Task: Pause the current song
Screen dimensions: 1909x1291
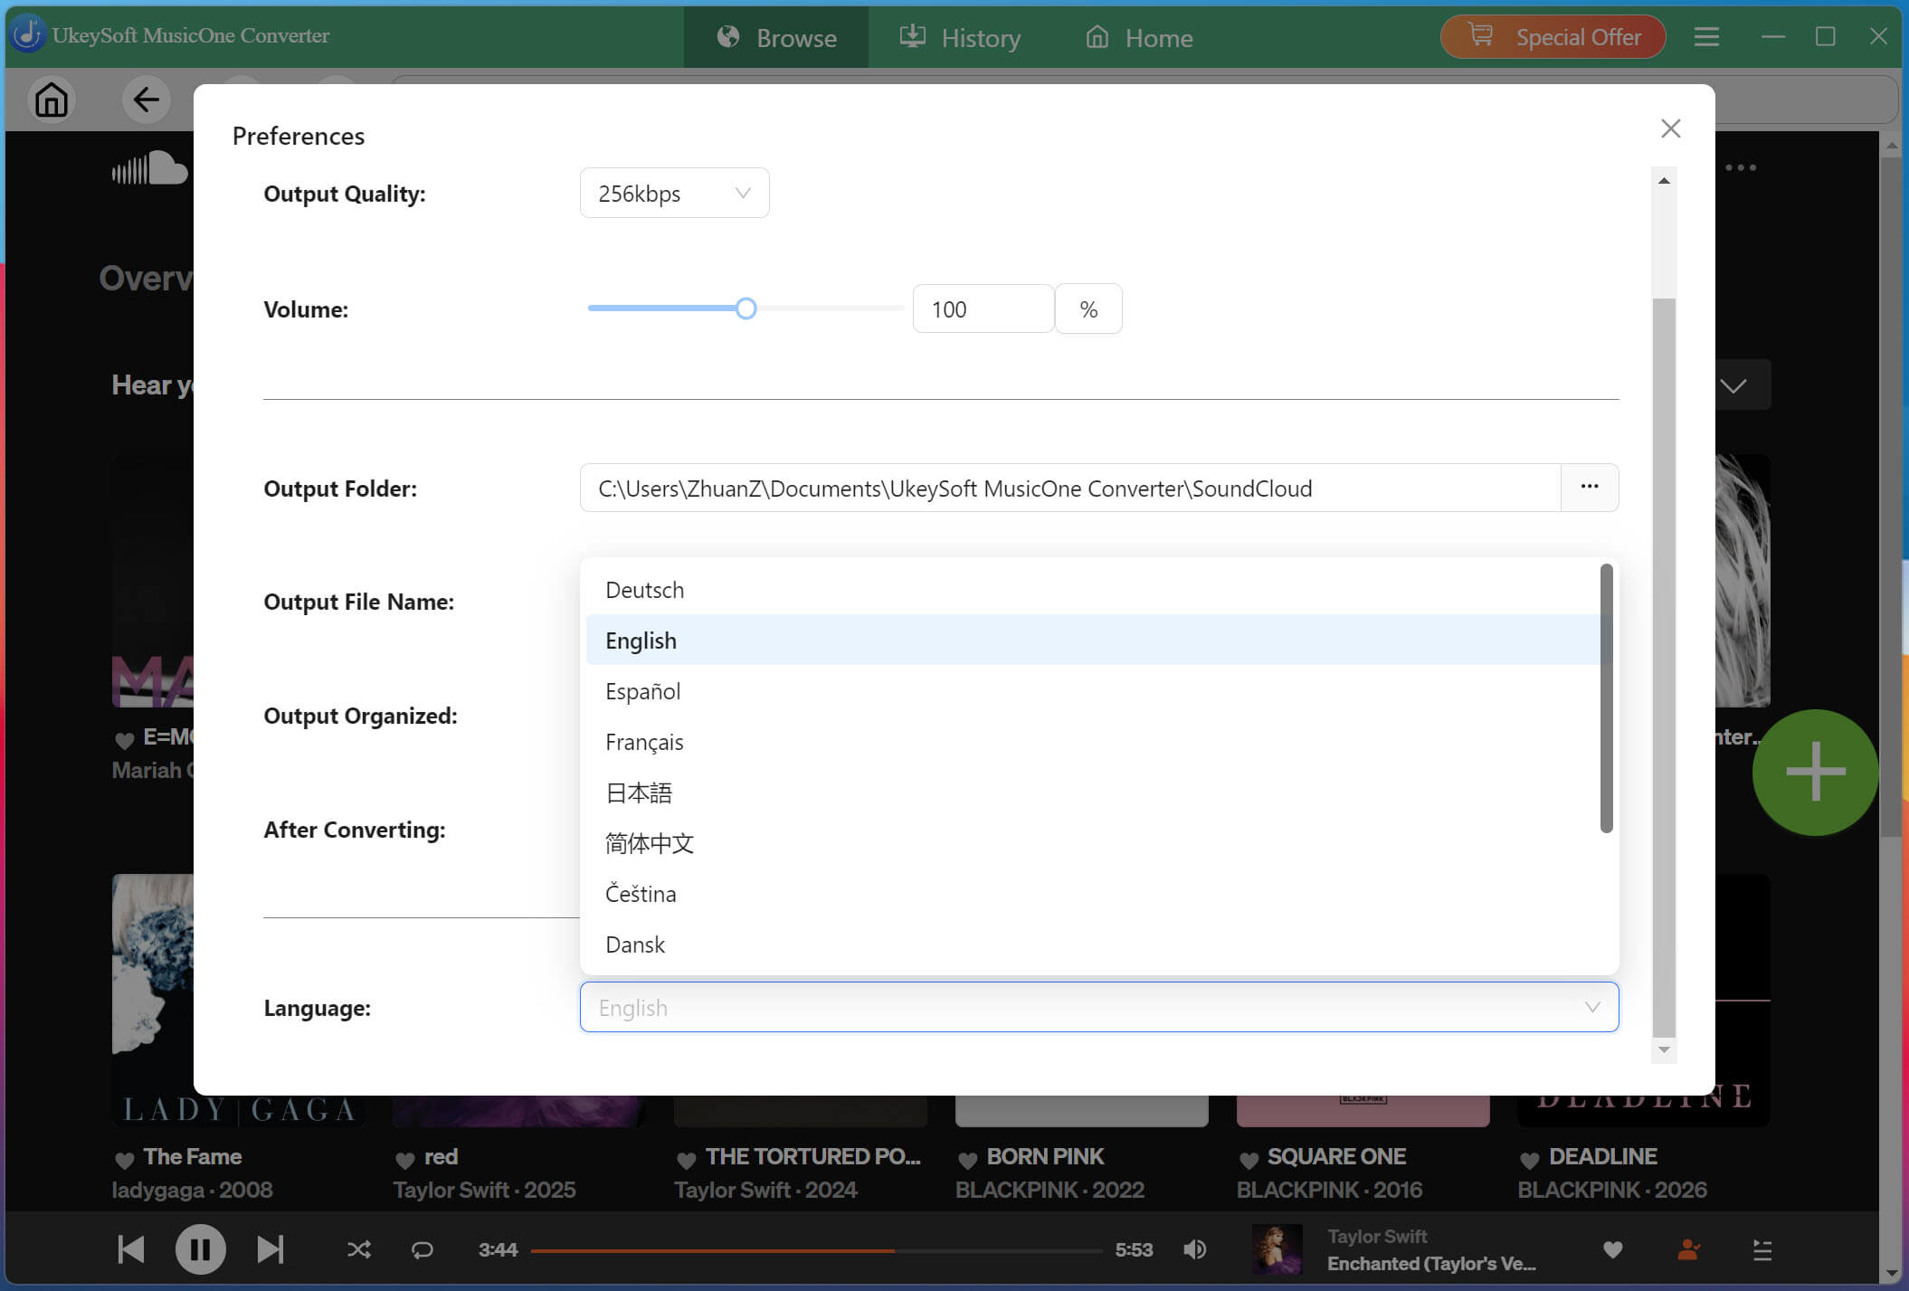Action: pyautogui.click(x=200, y=1249)
